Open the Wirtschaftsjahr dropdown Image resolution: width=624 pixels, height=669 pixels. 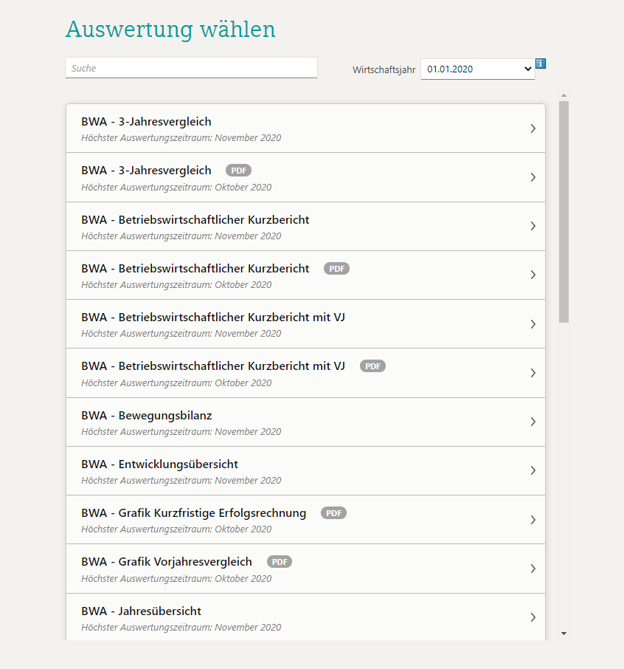[x=529, y=69]
